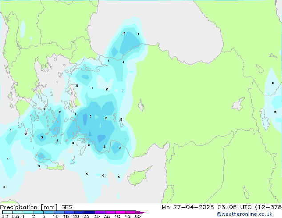Select the 45–50 mm legend color swatch
Screen dimensions: 282x218
click(131, 212)
